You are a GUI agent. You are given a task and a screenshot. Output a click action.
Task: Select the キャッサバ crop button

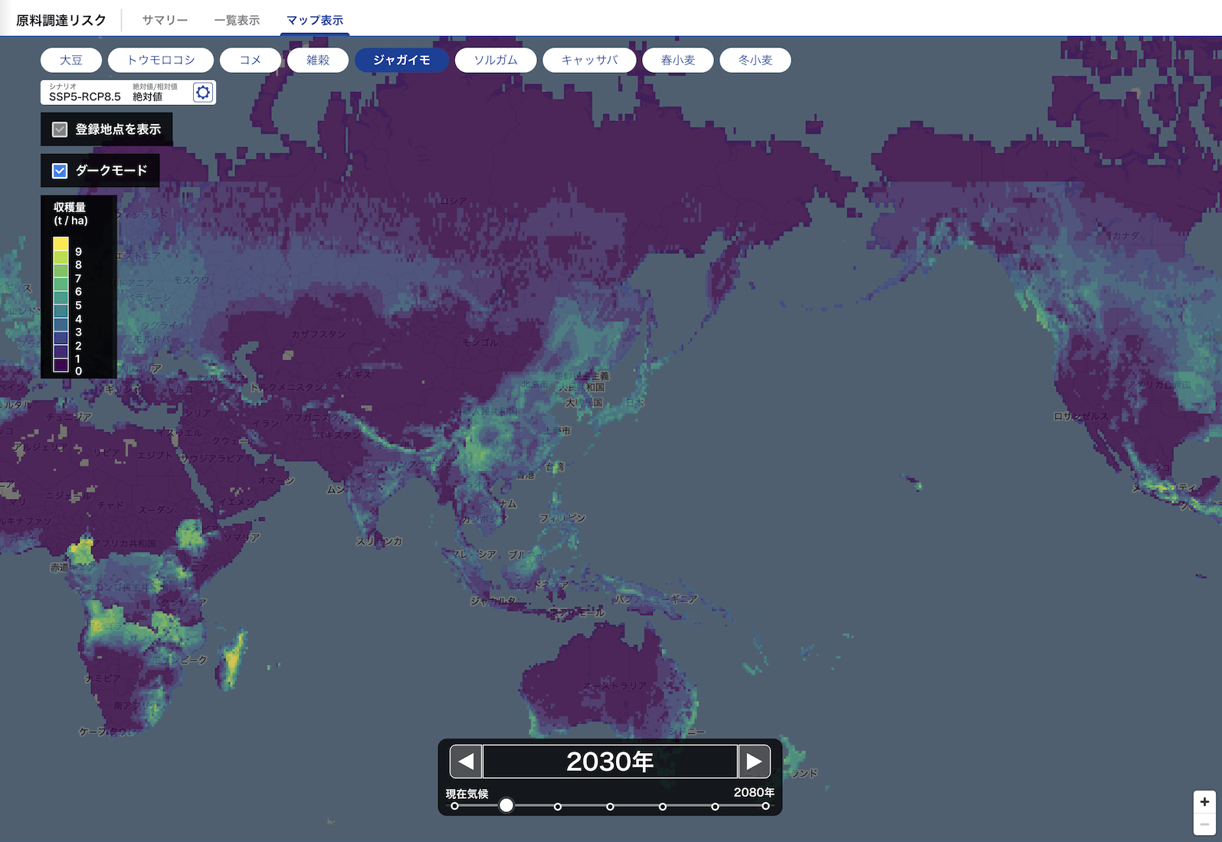coord(589,60)
